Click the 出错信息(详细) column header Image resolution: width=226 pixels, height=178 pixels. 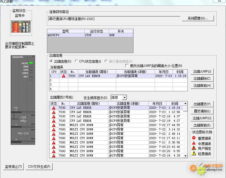tap(128, 104)
